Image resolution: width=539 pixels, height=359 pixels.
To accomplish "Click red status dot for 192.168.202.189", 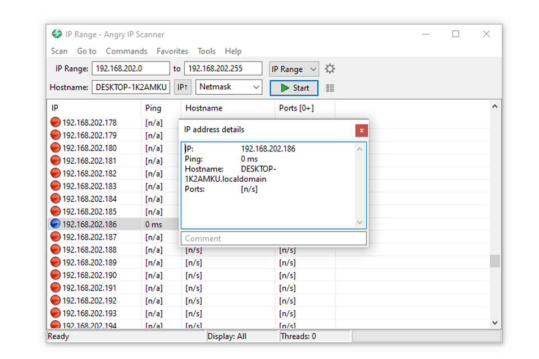I will pyautogui.click(x=56, y=262).
